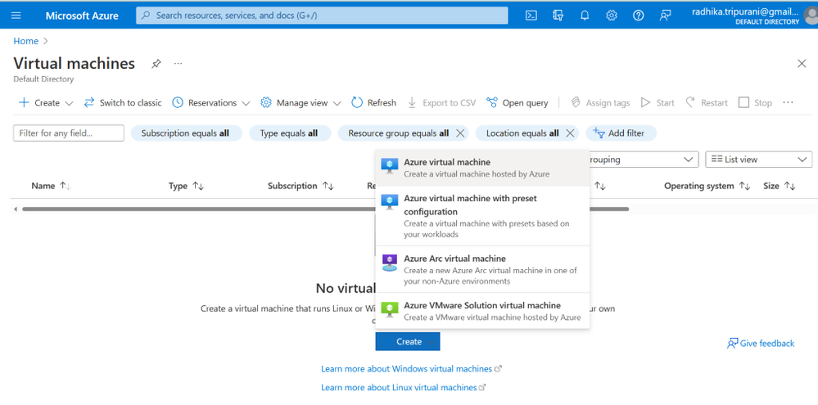Pin the Virtual machines page to the dashboard
This screenshot has height=405, width=818.
pos(156,64)
